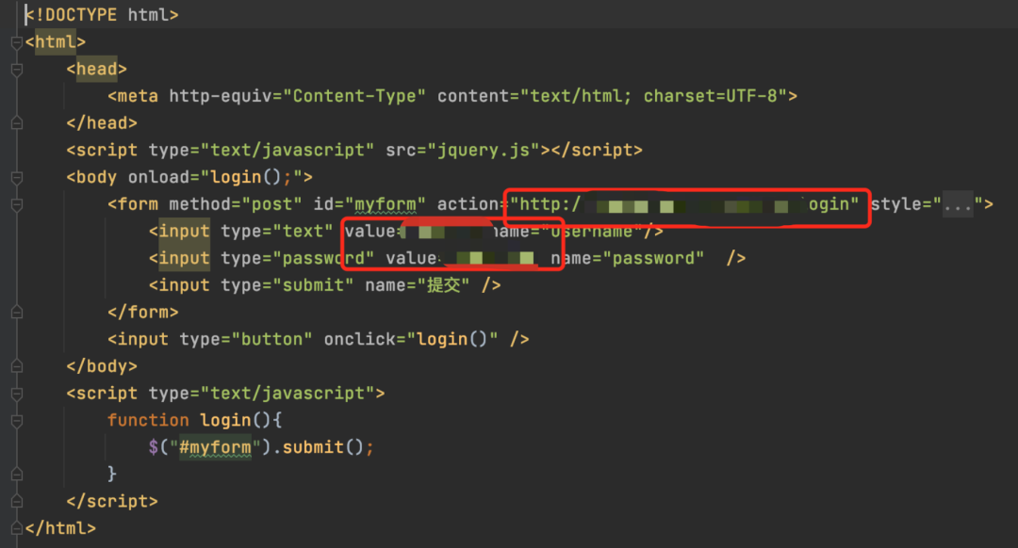
Task: Click the fold-end marker beside the </html> line
Action: click(17, 528)
